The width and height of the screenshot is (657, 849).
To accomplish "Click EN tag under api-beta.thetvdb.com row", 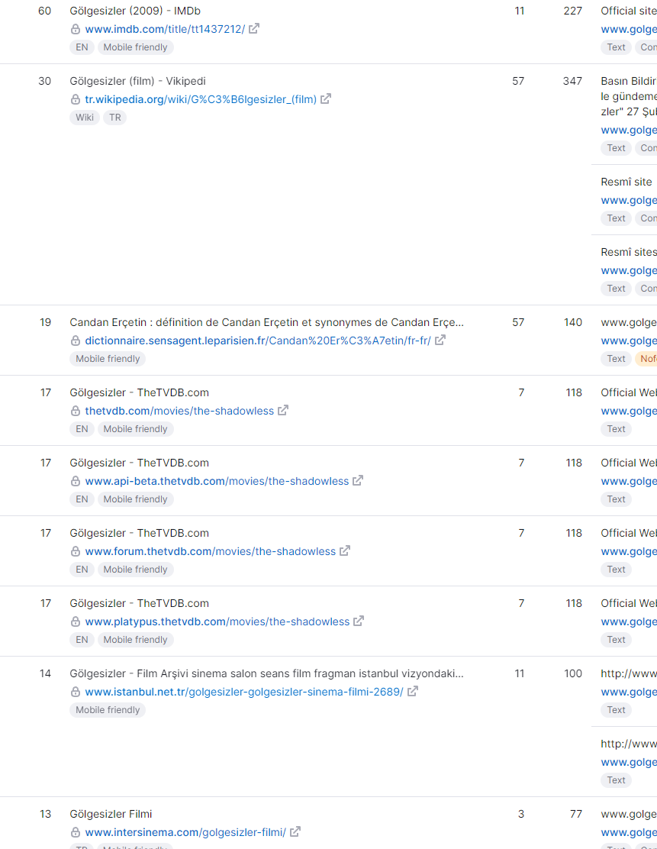I will click(x=82, y=499).
